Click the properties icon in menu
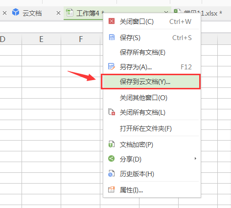 [x=112, y=189]
